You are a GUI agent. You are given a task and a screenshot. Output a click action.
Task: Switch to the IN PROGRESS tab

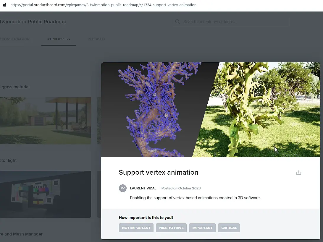59,39
